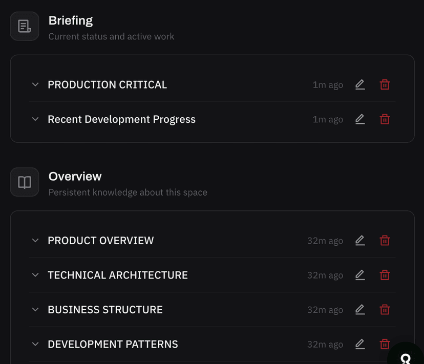Delete Recent Development Progress entry
The height and width of the screenshot is (364, 424).
pos(385,119)
